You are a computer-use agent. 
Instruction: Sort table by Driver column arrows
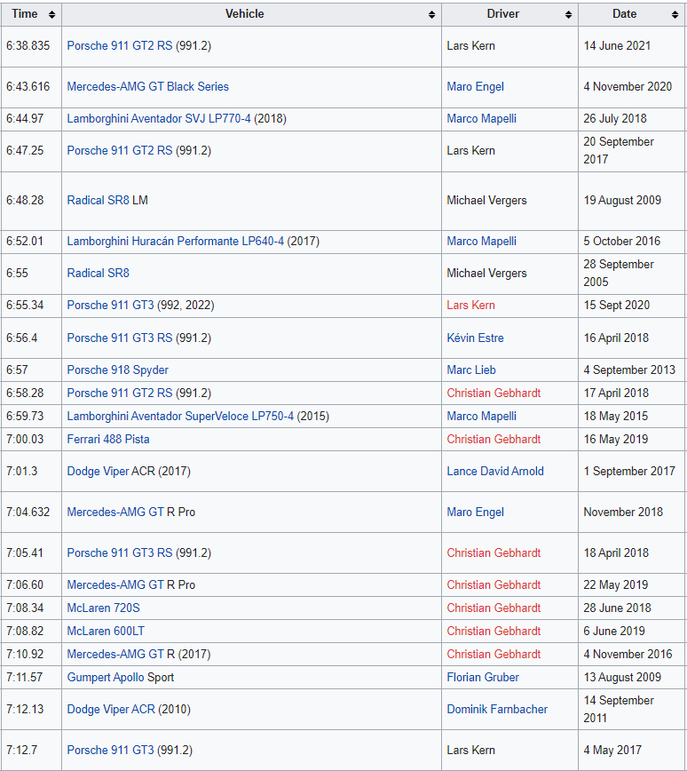(568, 15)
